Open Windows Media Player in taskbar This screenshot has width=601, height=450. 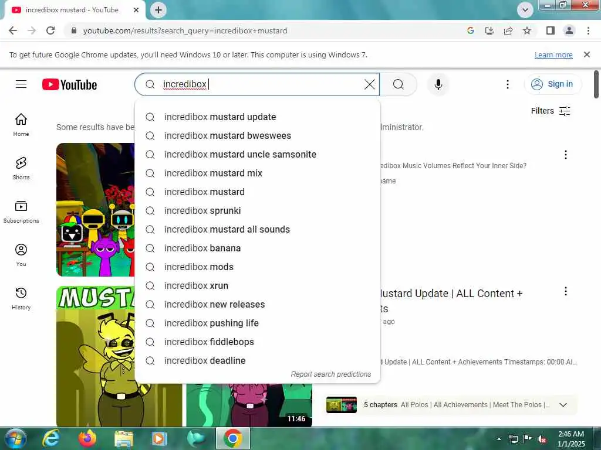pos(160,438)
